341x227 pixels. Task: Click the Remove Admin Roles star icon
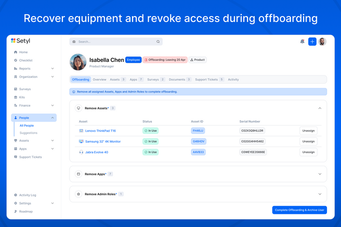click(78, 194)
